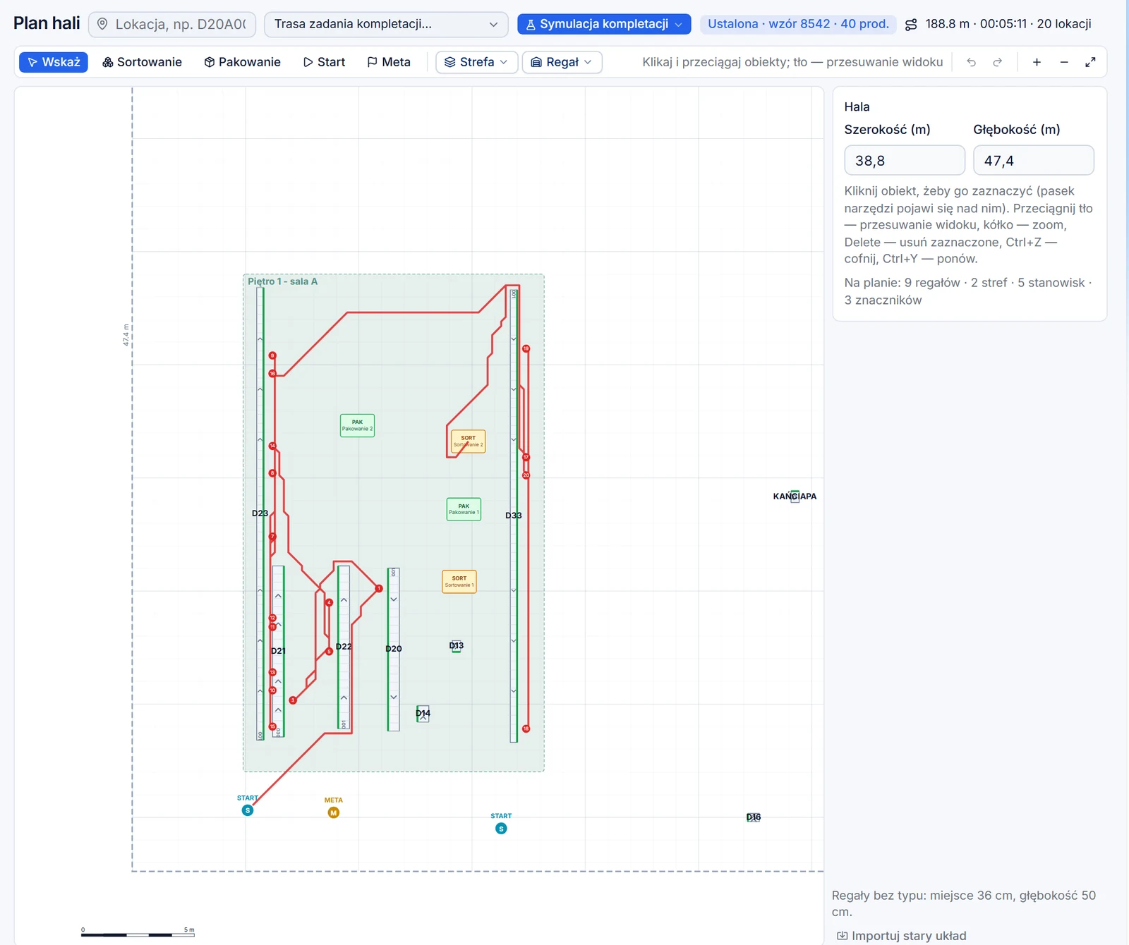
Task: Select rack D13 on the plan
Action: pos(457,646)
